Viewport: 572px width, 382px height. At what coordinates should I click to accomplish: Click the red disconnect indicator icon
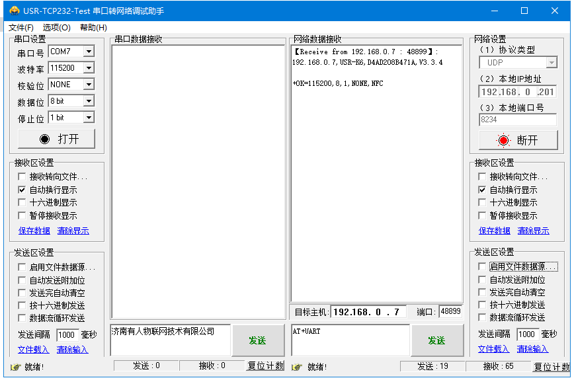coord(504,140)
